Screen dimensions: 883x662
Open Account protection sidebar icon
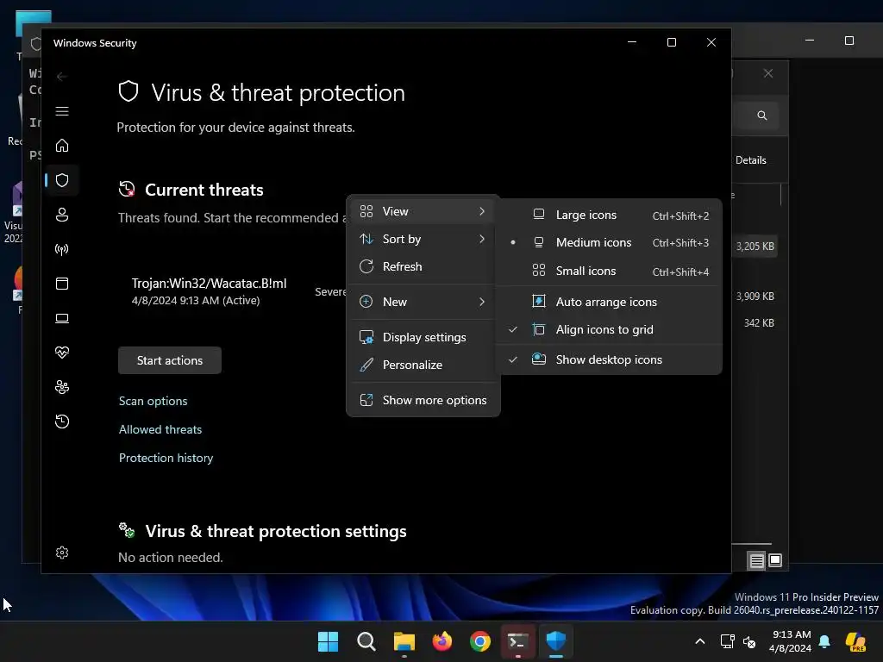62,215
